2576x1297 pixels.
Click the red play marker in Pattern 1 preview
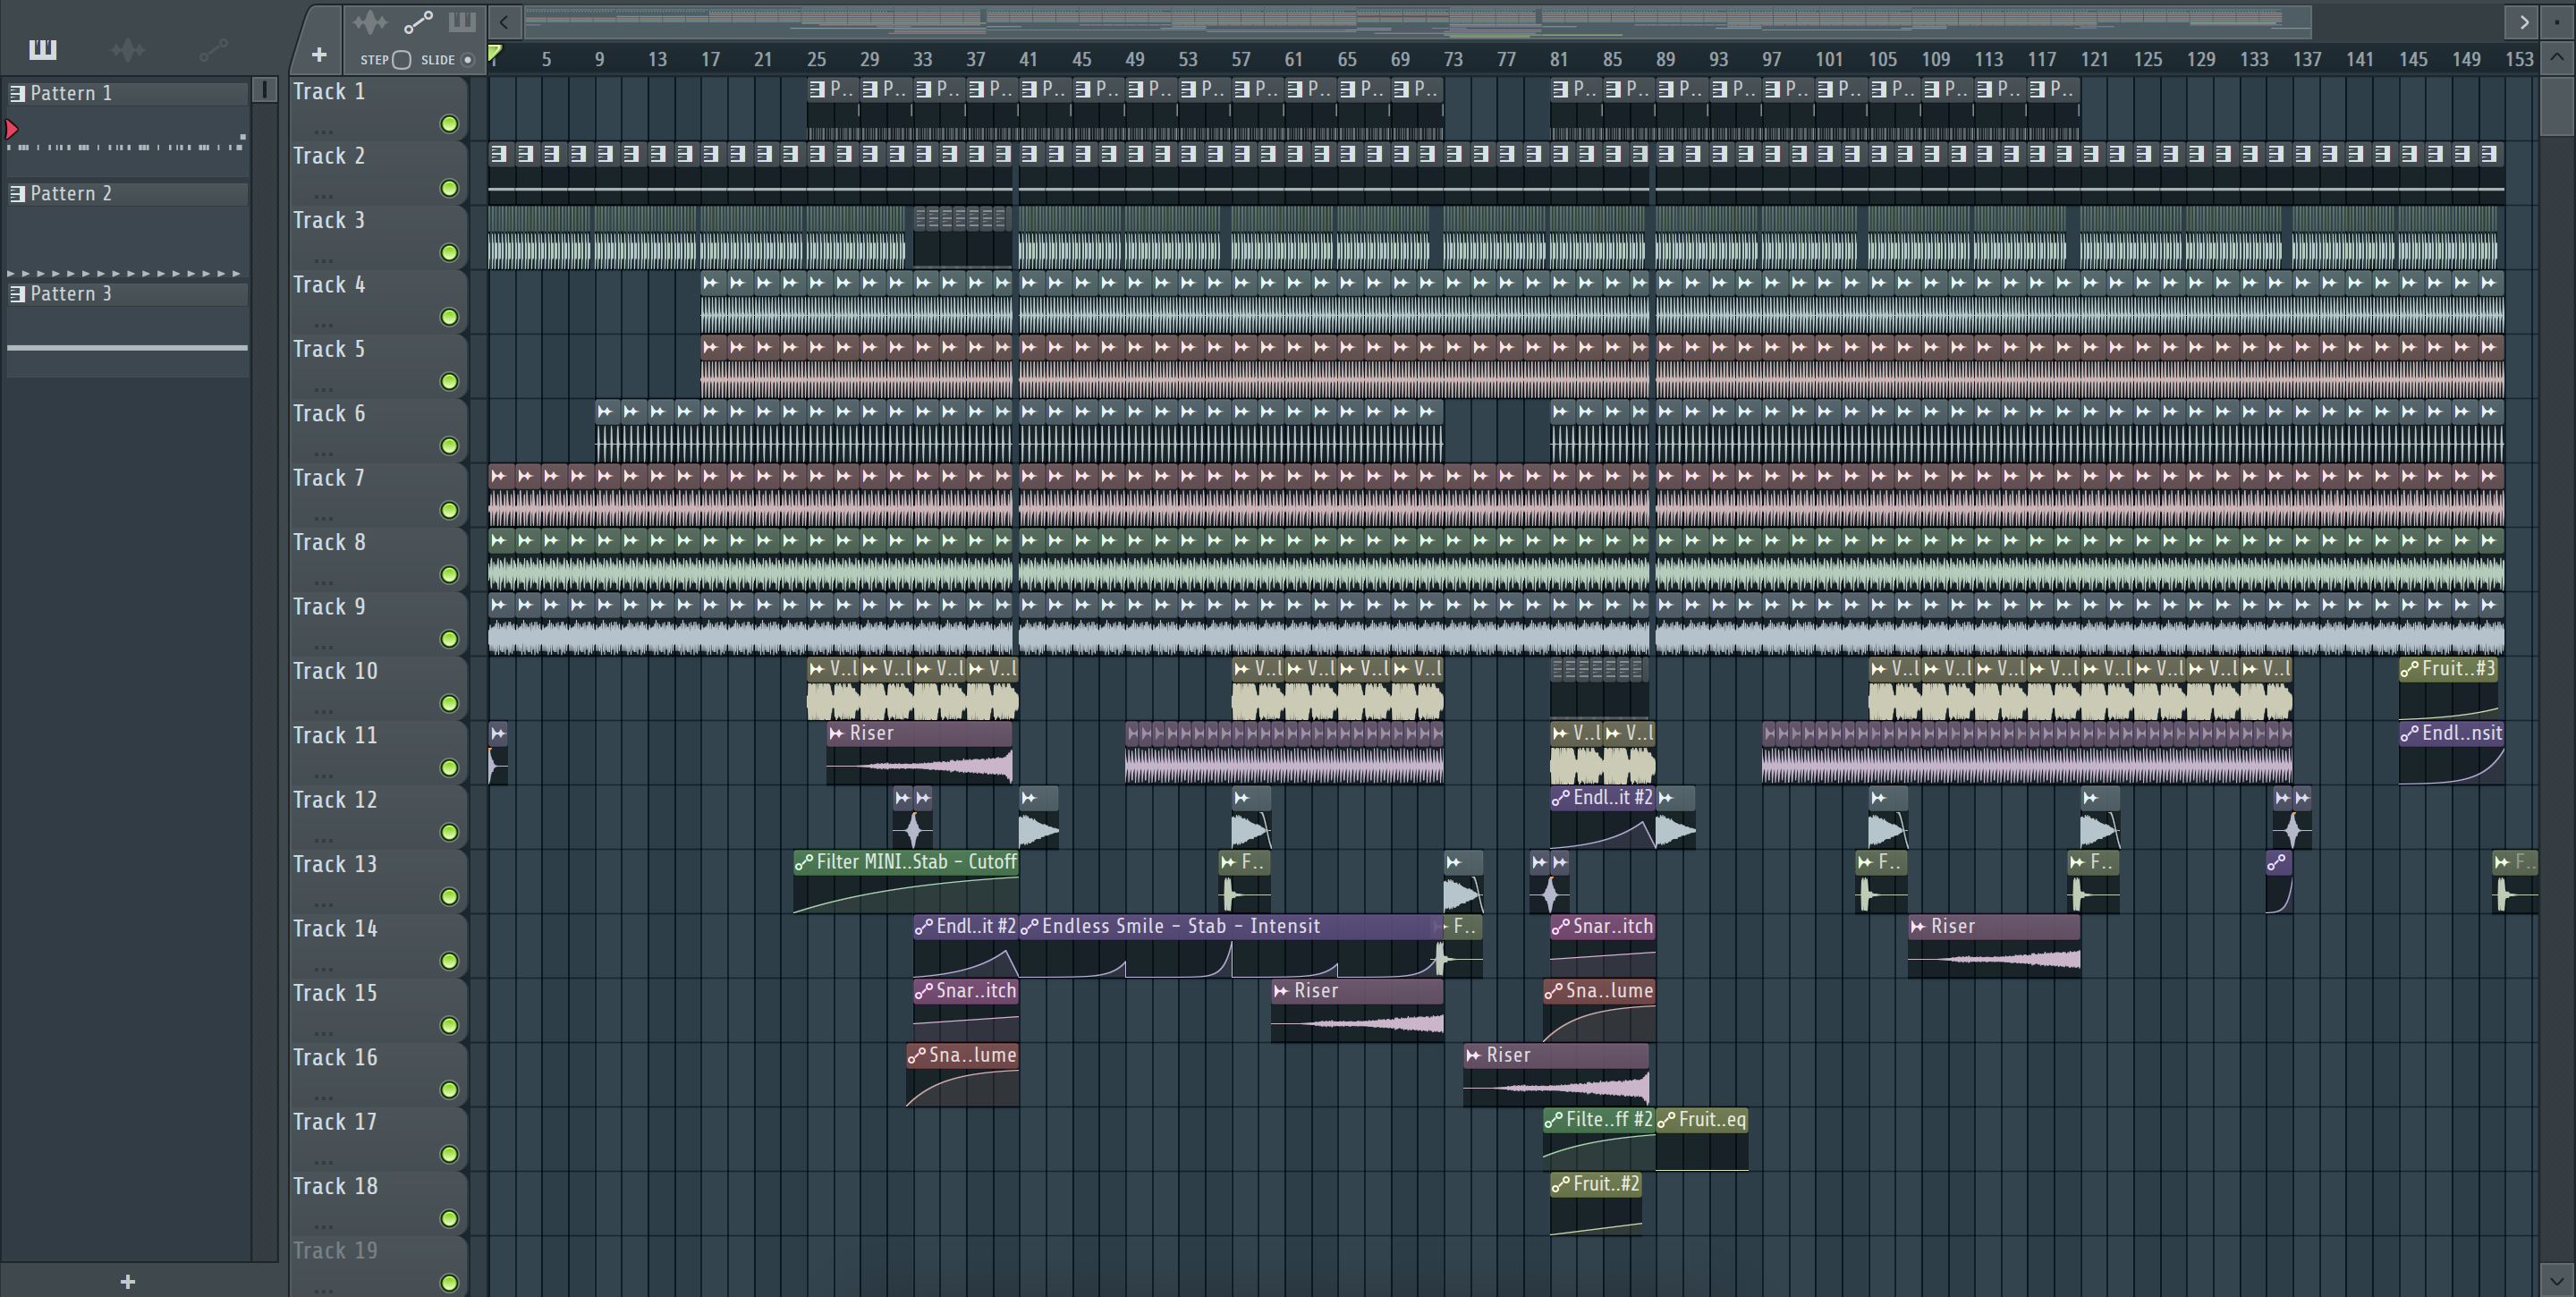click(12, 129)
